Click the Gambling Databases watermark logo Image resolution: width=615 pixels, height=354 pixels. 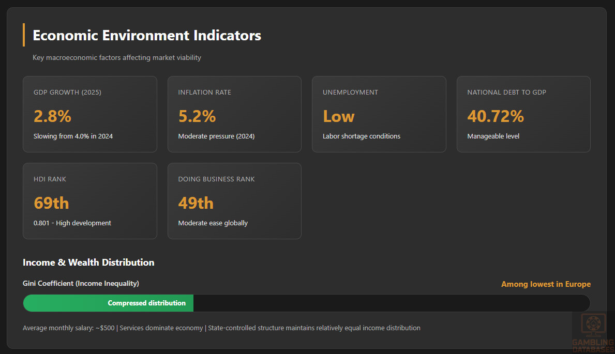pyautogui.click(x=593, y=333)
